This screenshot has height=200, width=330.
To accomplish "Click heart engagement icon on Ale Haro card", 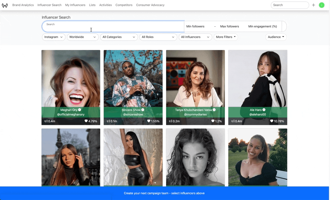I will tap(272, 121).
